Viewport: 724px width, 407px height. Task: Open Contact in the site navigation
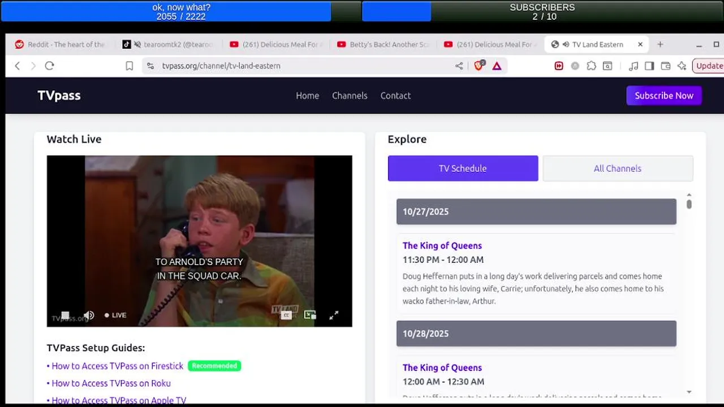pos(395,96)
